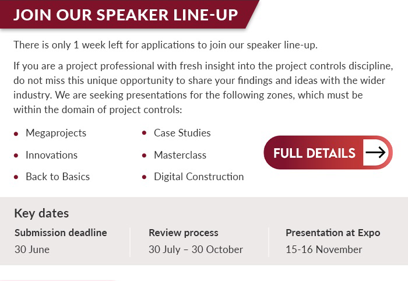Select the Innovations zone item
Image resolution: width=408 pixels, height=281 pixels.
[x=51, y=155]
